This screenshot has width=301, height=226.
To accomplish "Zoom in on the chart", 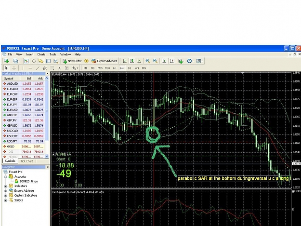I will (148, 61).
